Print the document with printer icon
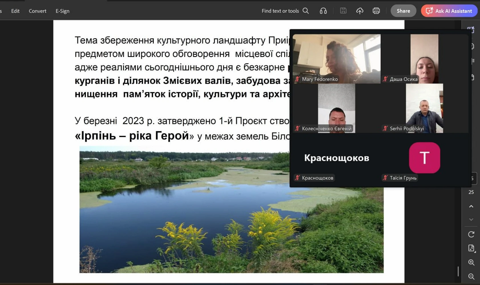This screenshot has height=285, width=480. click(376, 11)
